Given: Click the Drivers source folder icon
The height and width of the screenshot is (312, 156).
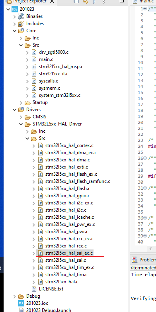Looking at the screenshot, I should (21, 110).
